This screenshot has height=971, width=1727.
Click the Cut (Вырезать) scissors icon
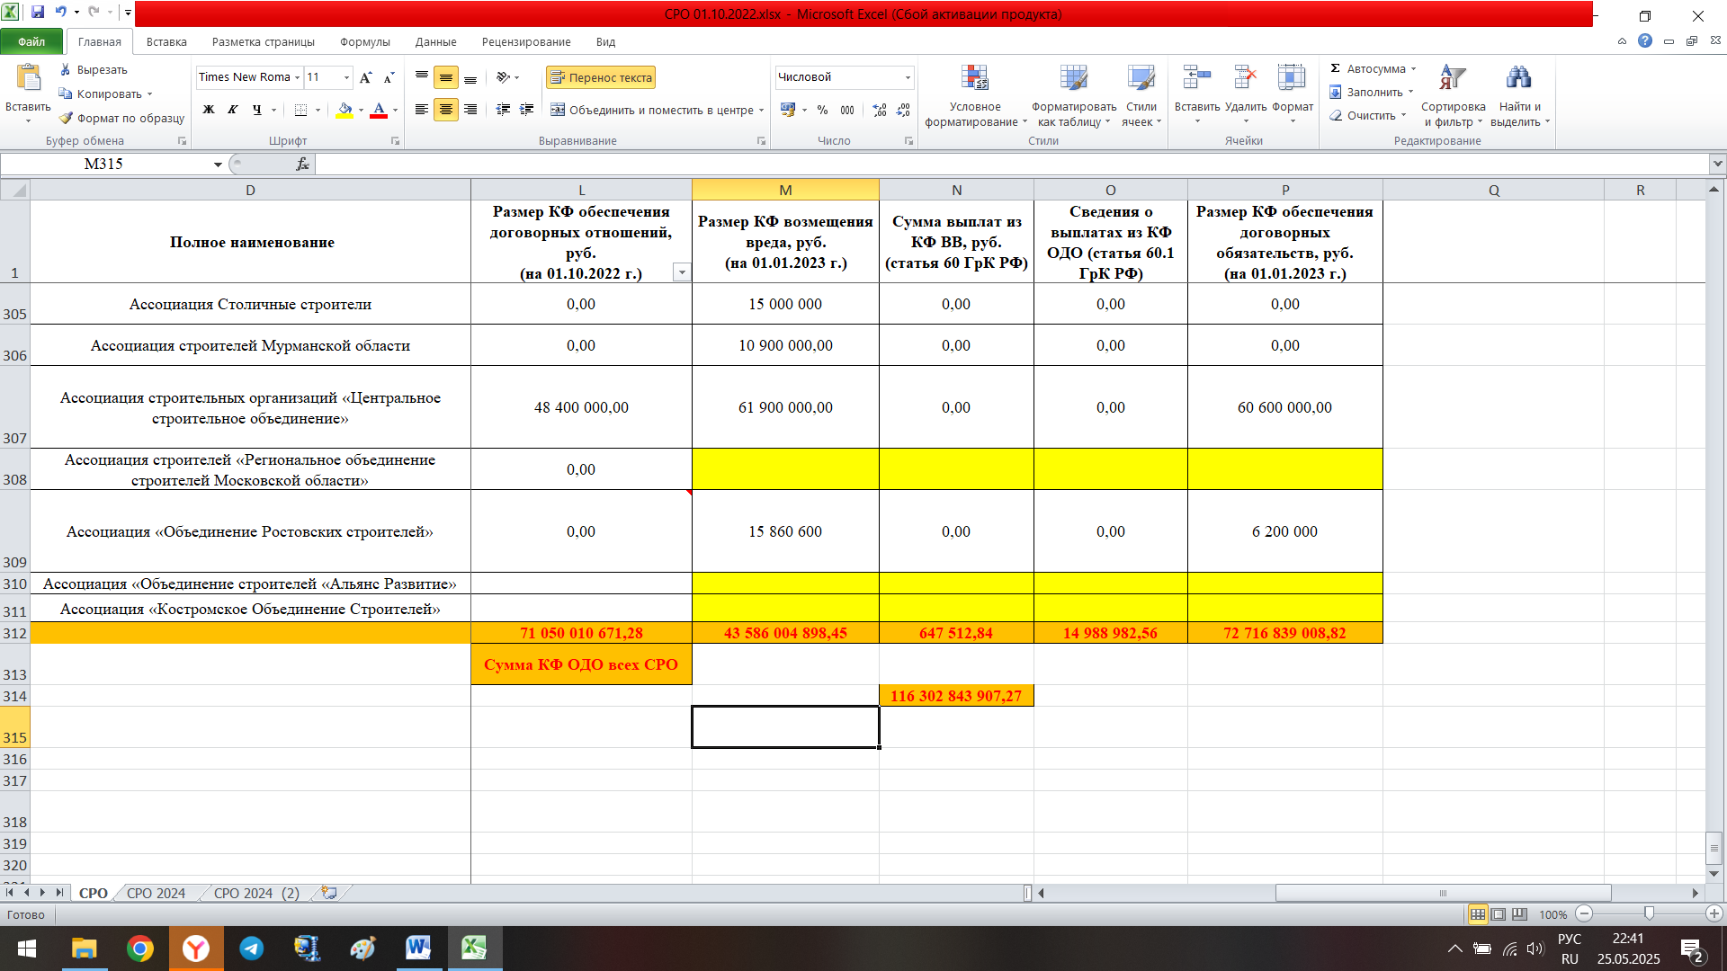point(66,69)
